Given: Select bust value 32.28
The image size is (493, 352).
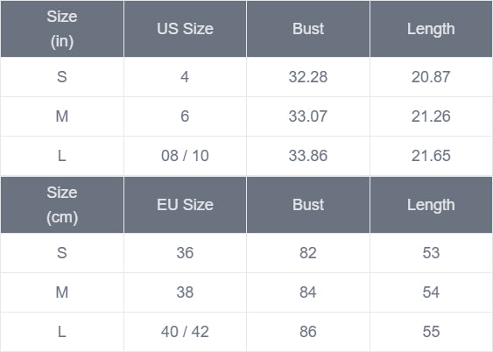Looking at the screenshot, I should click(x=308, y=77).
